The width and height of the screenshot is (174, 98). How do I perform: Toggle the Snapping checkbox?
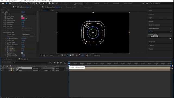pos(75,4)
